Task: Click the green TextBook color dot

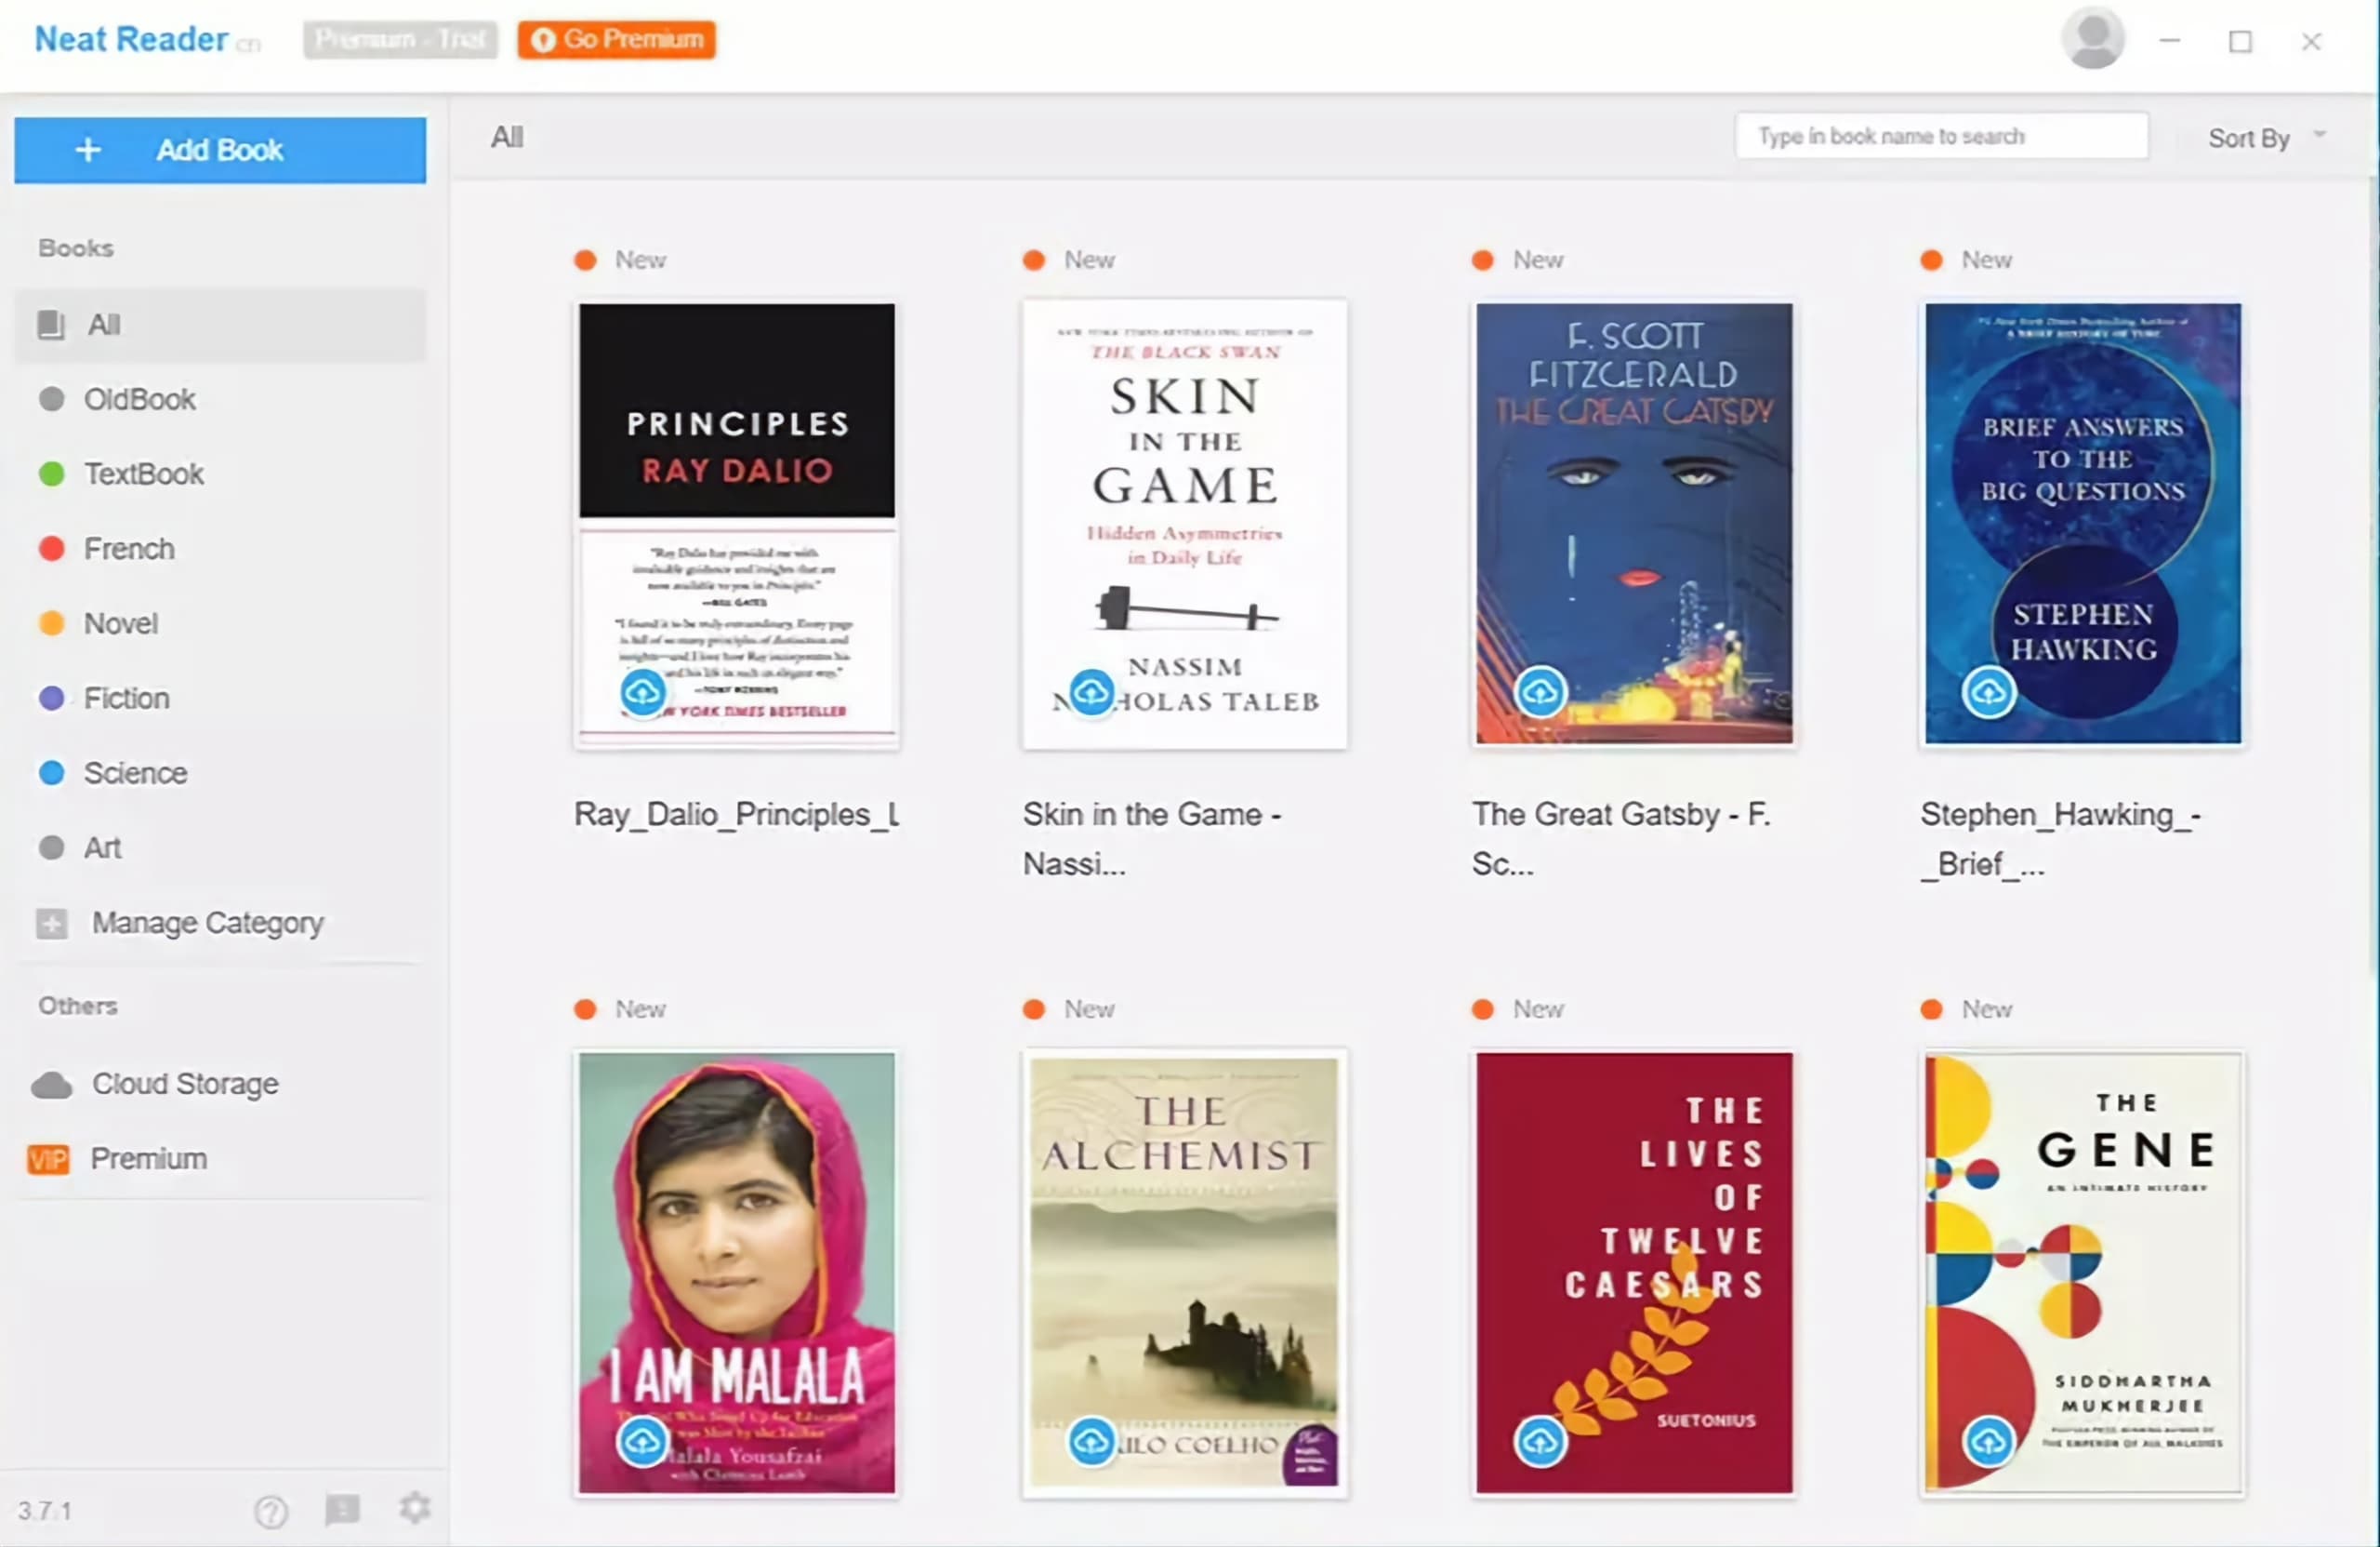Action: tap(52, 473)
